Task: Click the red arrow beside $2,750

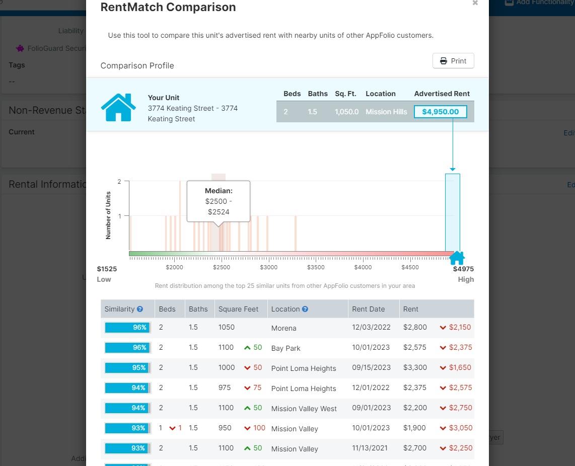Action: point(443,408)
